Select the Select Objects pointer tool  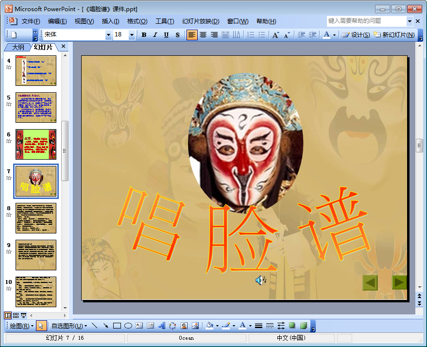(x=41, y=326)
